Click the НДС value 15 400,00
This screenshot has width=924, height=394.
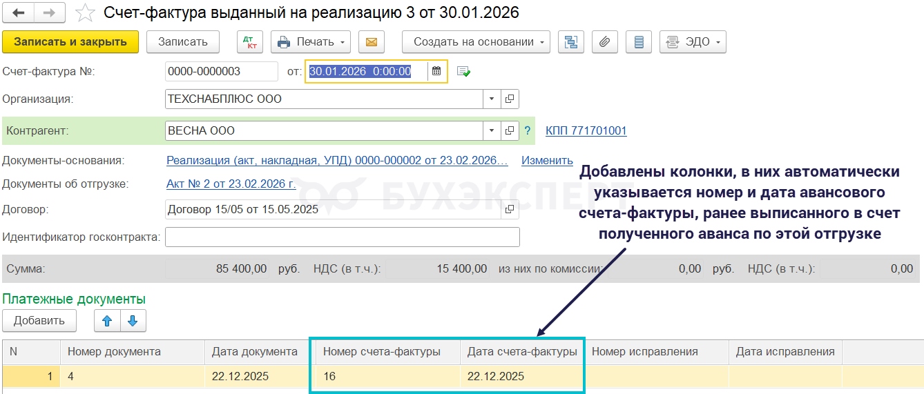462,269
